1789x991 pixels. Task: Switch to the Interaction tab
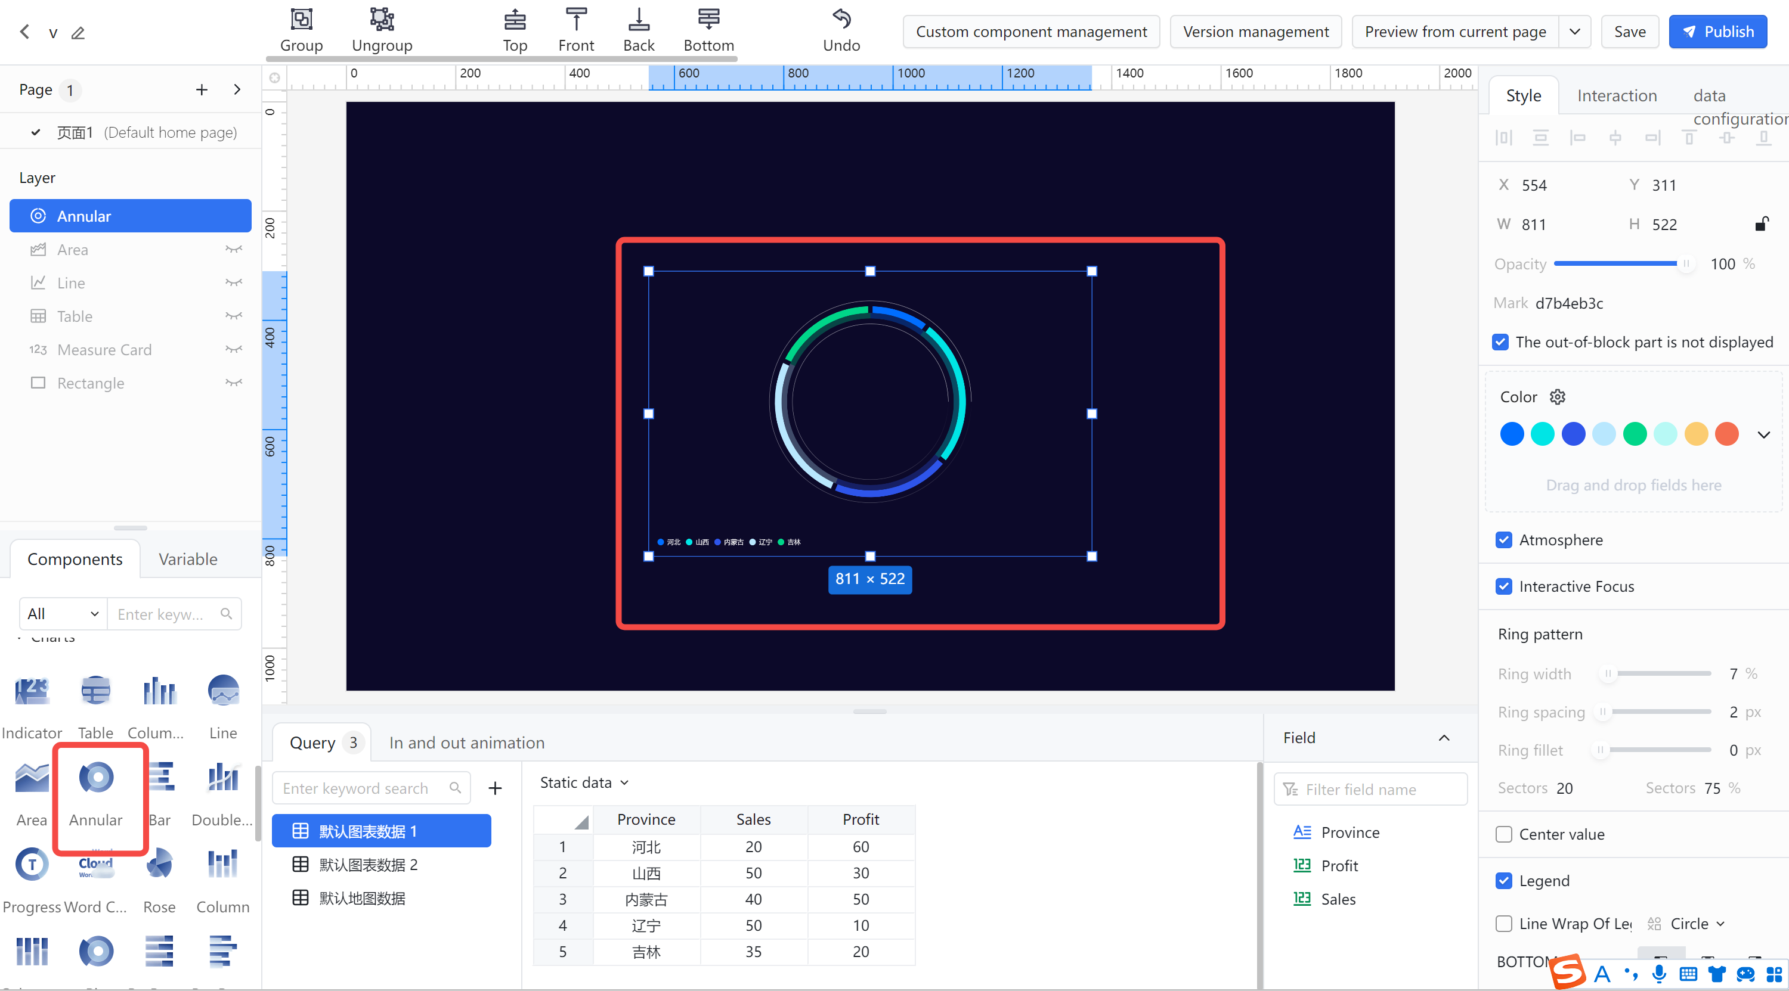click(x=1616, y=95)
